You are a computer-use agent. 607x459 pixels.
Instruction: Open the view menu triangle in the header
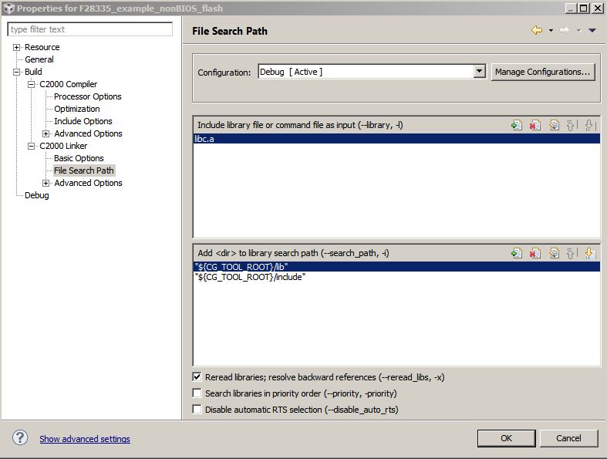(592, 30)
